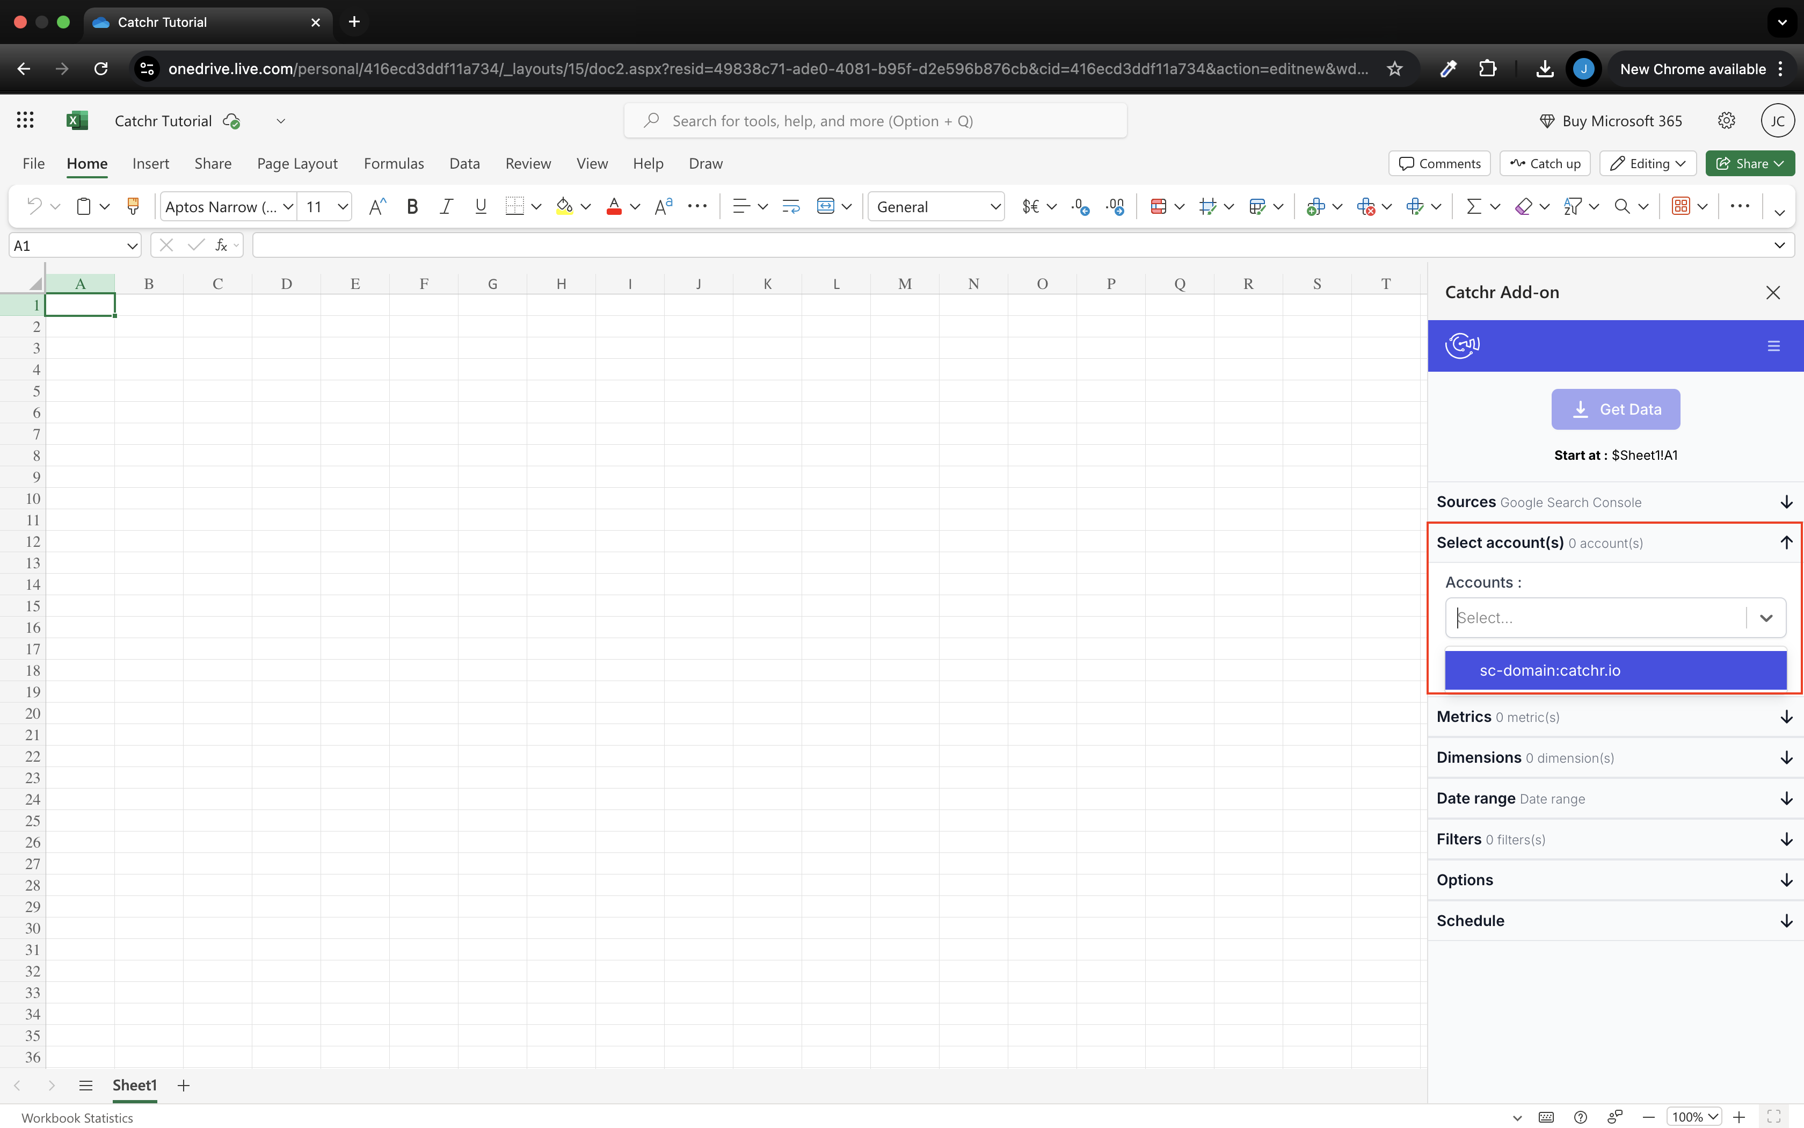Apply red font color

[614, 207]
